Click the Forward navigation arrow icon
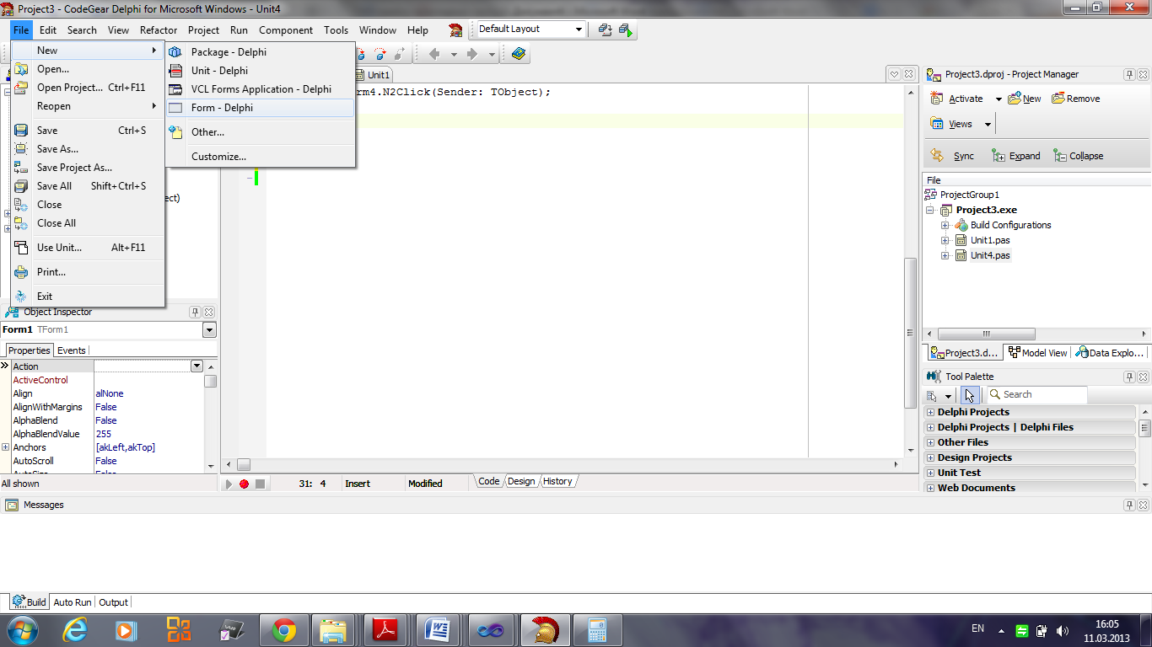Viewport: 1152px width, 647px height. (x=472, y=54)
